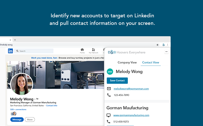
Task: Click the San Francisco location text
Action: (x=27, y=106)
